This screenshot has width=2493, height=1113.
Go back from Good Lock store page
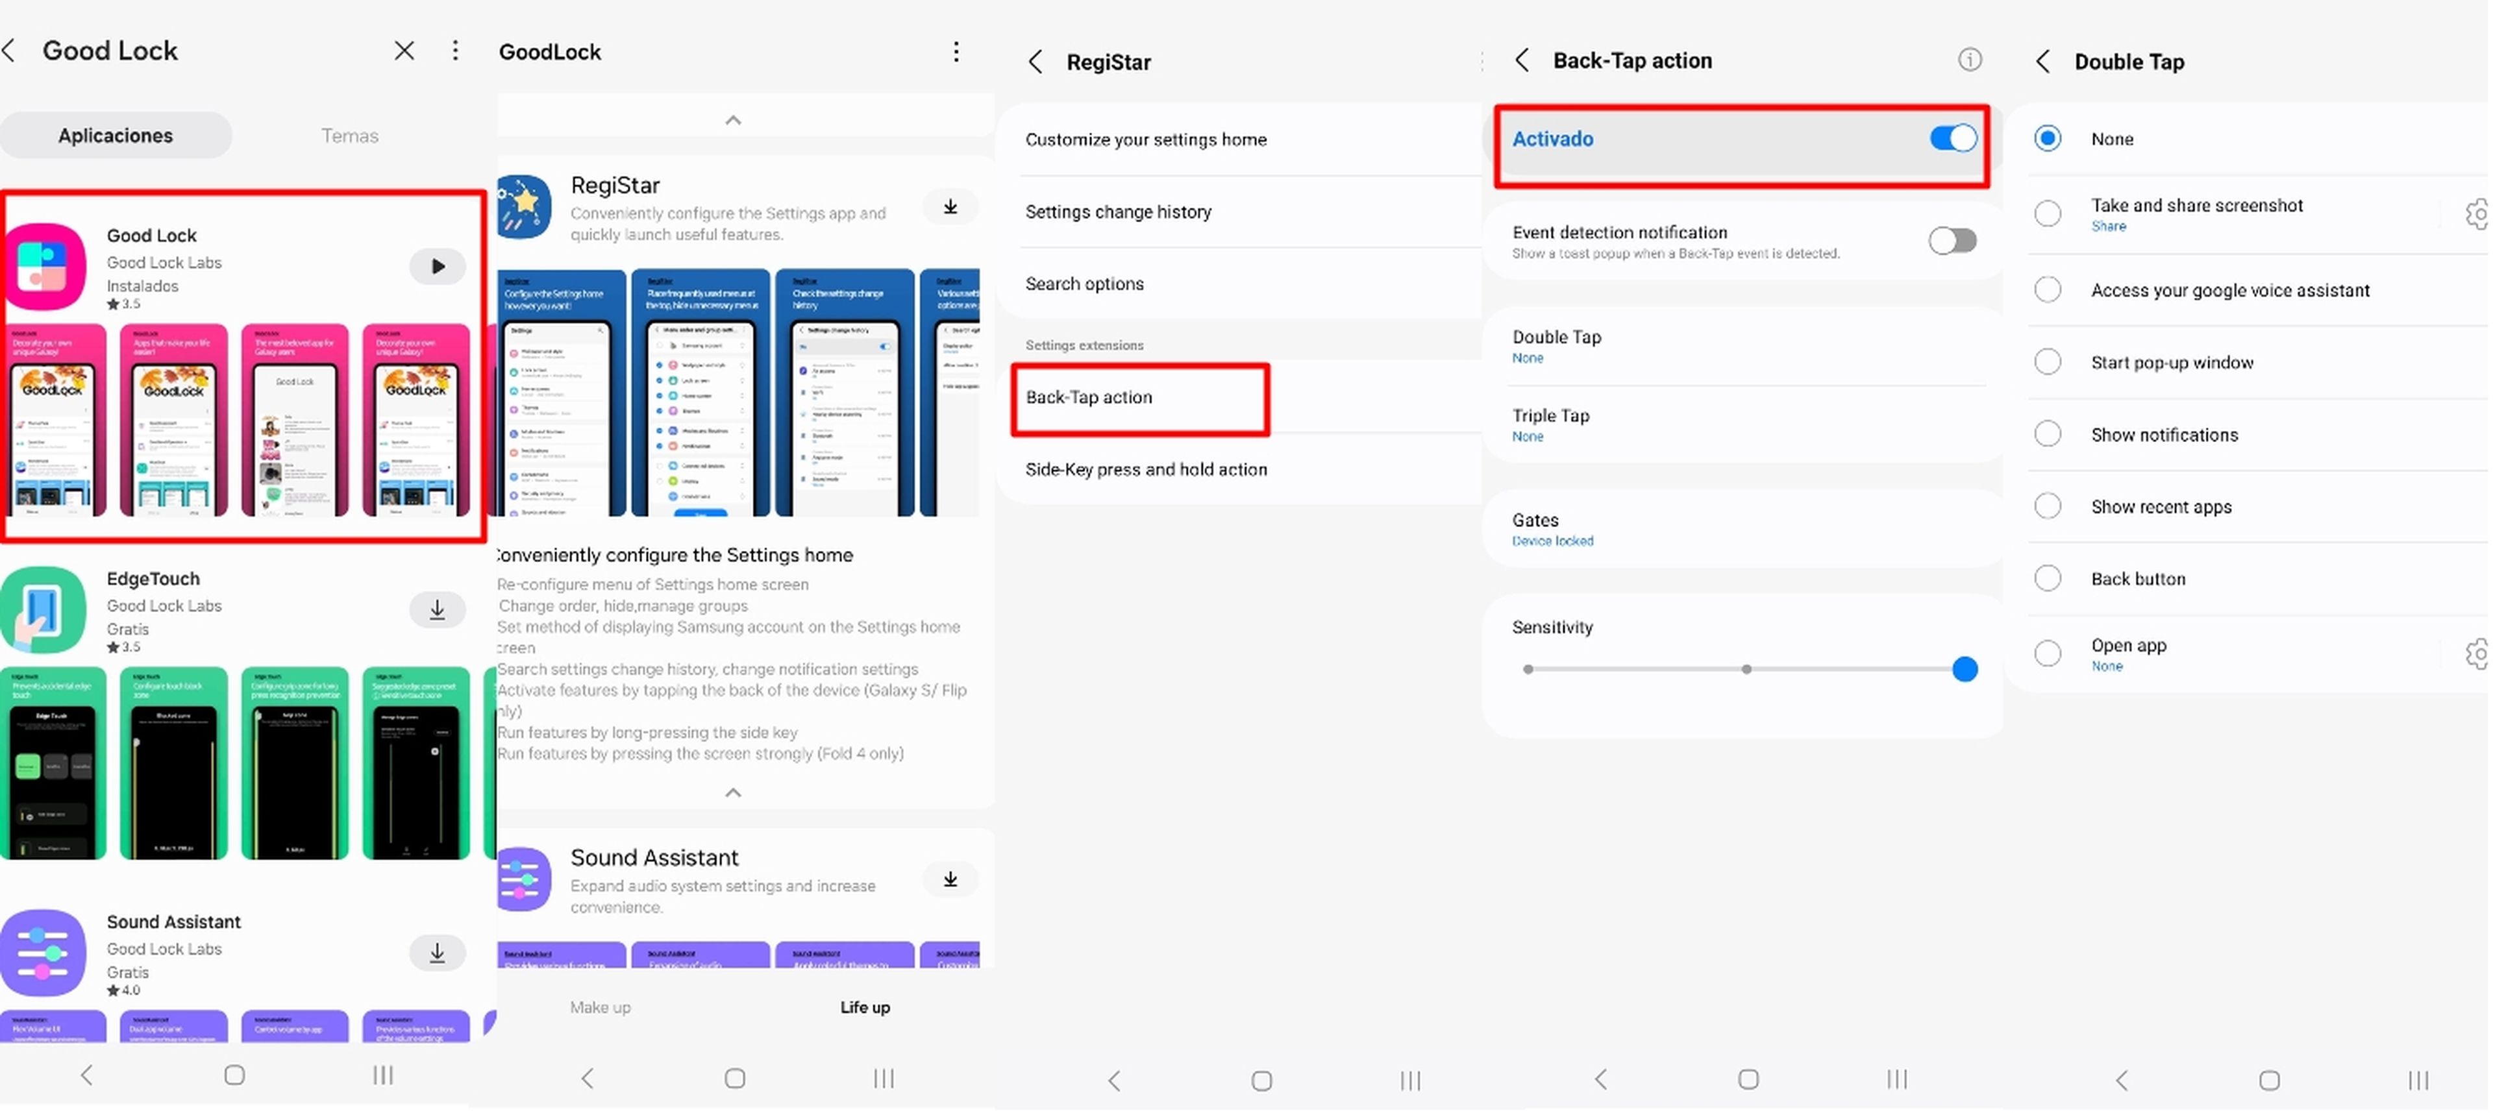(x=10, y=51)
